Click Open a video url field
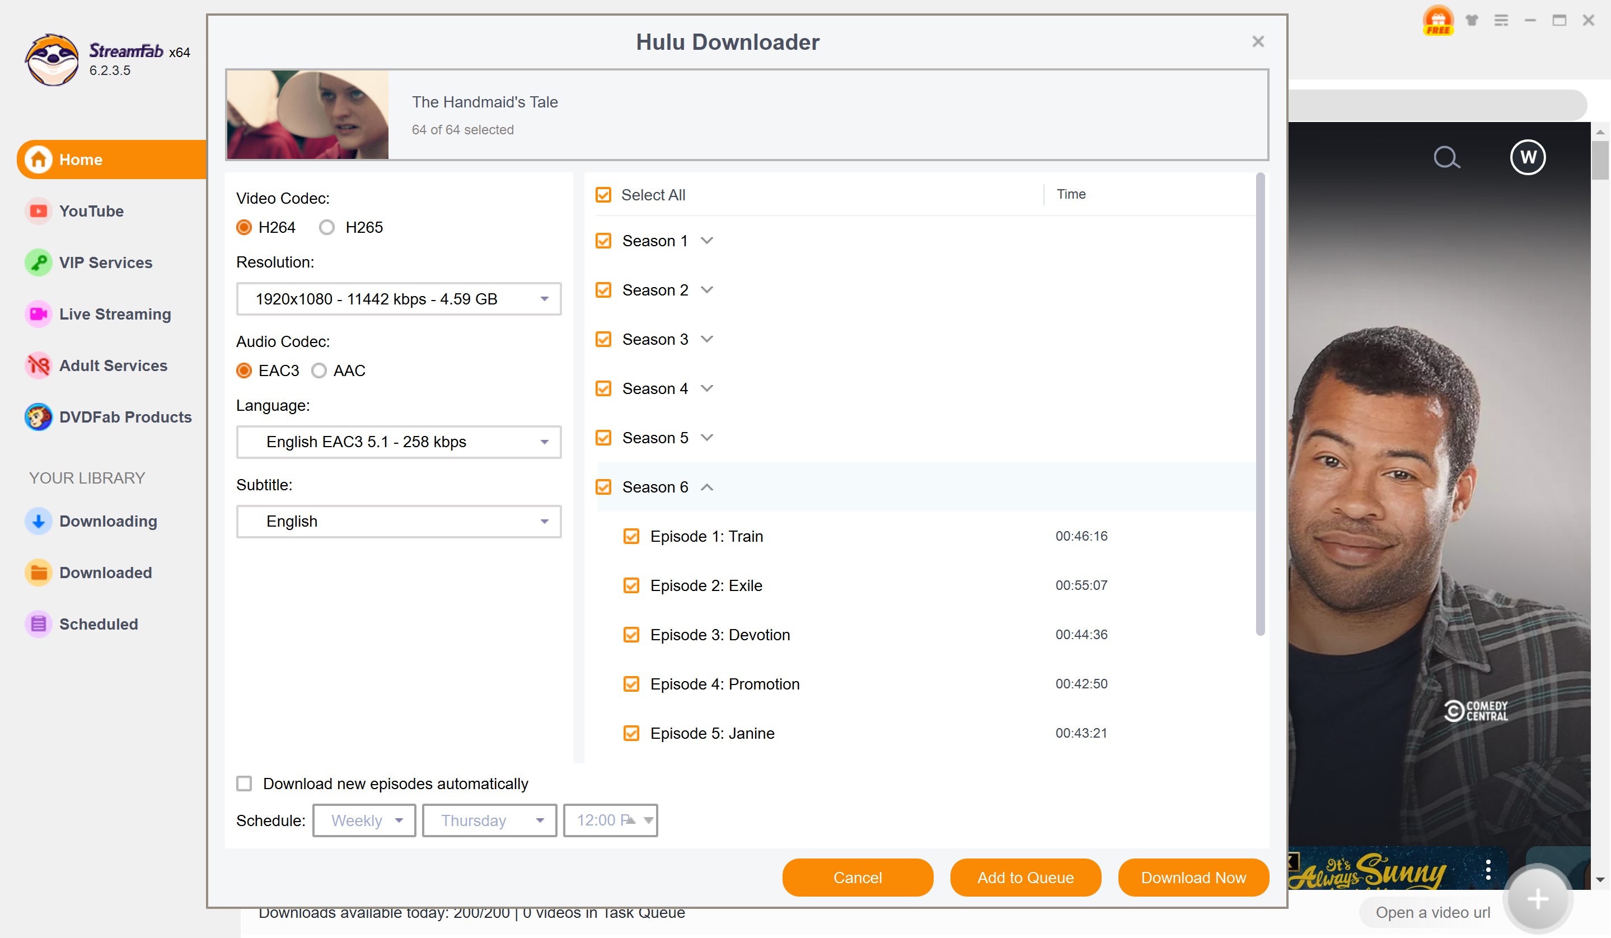Image resolution: width=1611 pixels, height=938 pixels. [1432, 912]
